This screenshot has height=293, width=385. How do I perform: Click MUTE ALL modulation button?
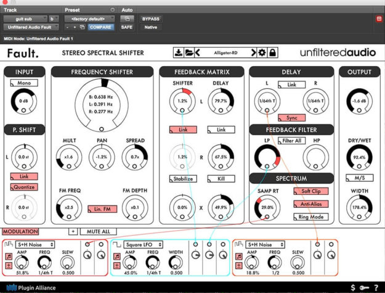pos(99,231)
